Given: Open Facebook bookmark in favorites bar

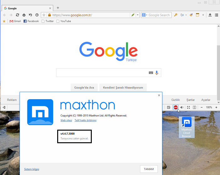Looking at the screenshot, I should pyautogui.click(x=31, y=21).
